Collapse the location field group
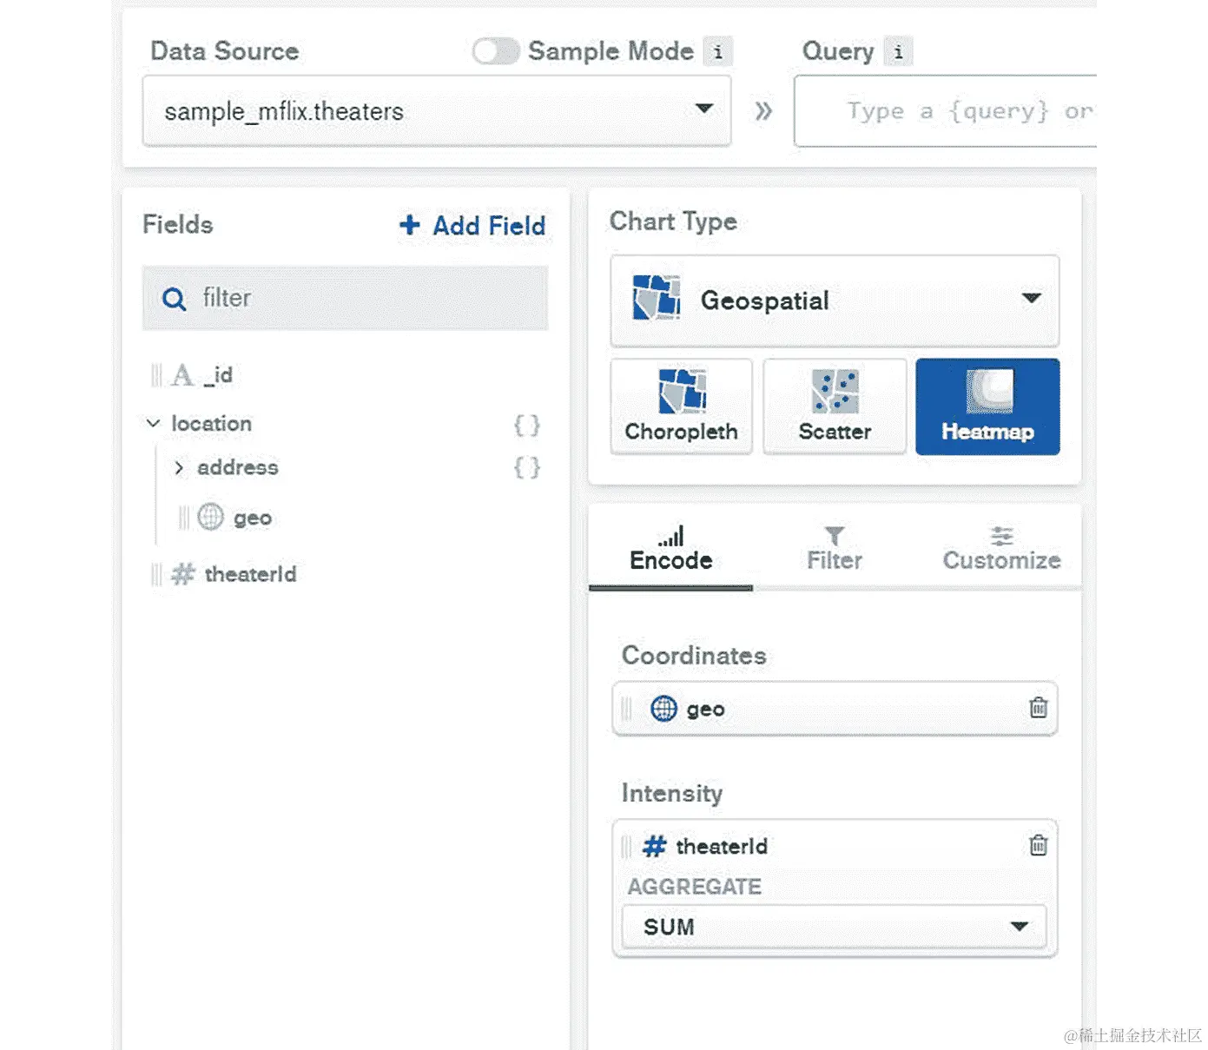This screenshot has height=1050, width=1208. point(154,423)
